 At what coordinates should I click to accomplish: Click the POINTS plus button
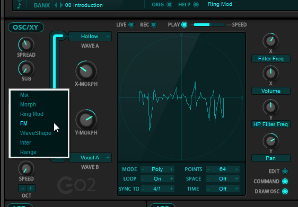pyautogui.click(x=236, y=169)
